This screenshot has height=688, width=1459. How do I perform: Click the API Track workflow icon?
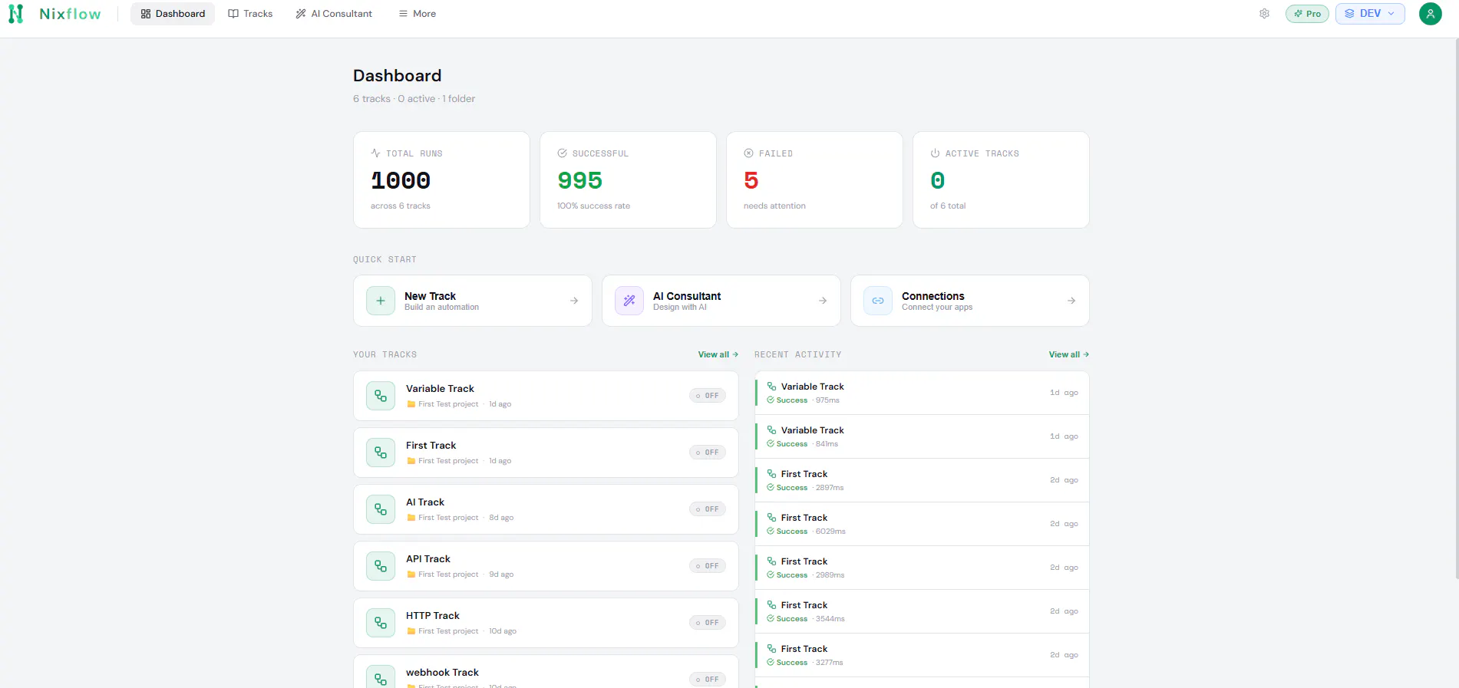(x=381, y=566)
